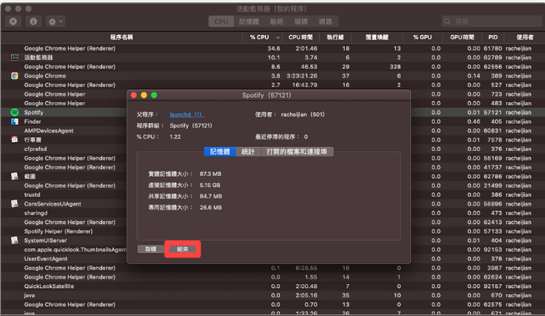Open the gear actions dropdown

(55, 22)
